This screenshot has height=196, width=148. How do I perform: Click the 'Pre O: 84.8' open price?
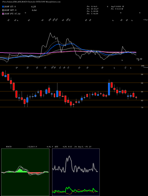click(x=92, y=6)
